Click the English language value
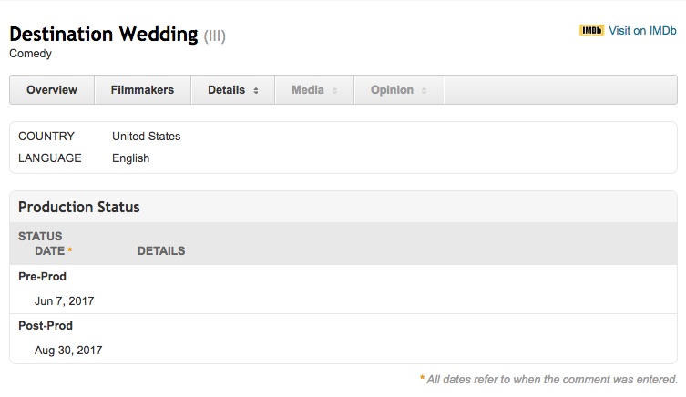Viewport: 686px width, 397px height. coord(130,158)
